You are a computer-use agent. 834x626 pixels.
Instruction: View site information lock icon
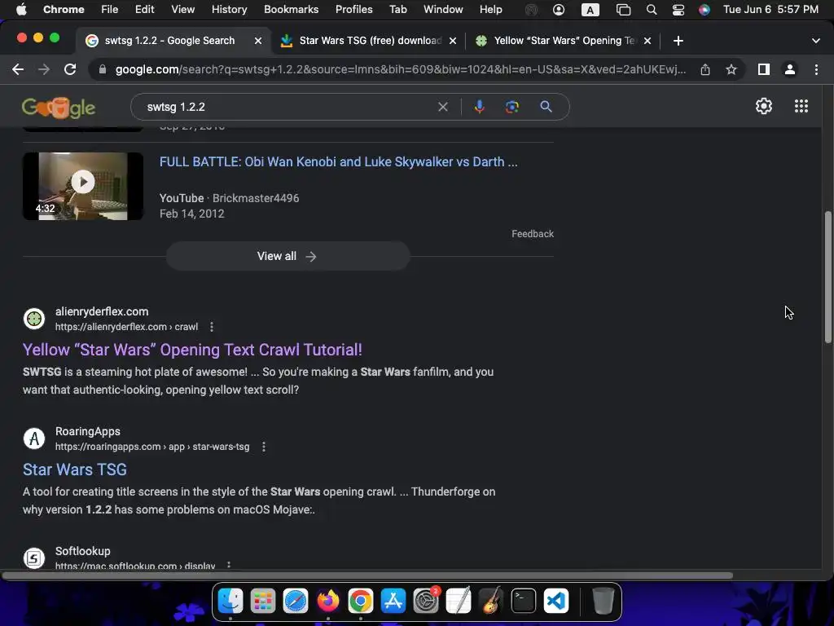point(102,69)
